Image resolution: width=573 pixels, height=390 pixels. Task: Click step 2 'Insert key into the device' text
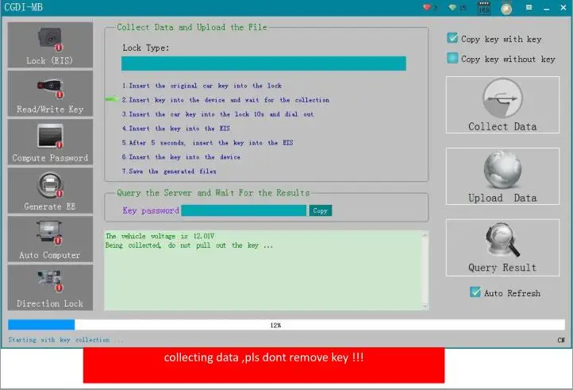point(225,100)
